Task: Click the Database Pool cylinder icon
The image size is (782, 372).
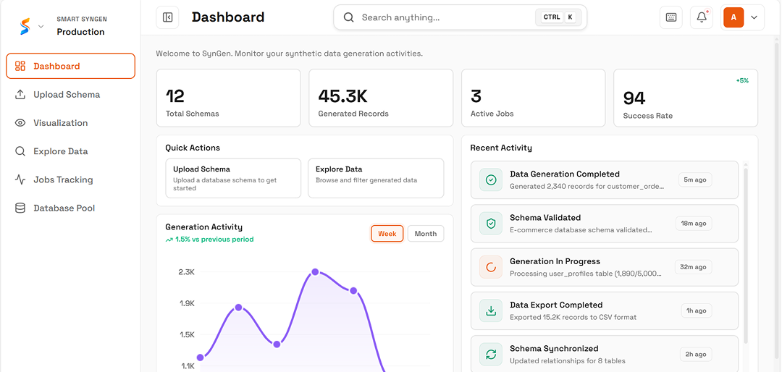Action: pyautogui.click(x=20, y=208)
